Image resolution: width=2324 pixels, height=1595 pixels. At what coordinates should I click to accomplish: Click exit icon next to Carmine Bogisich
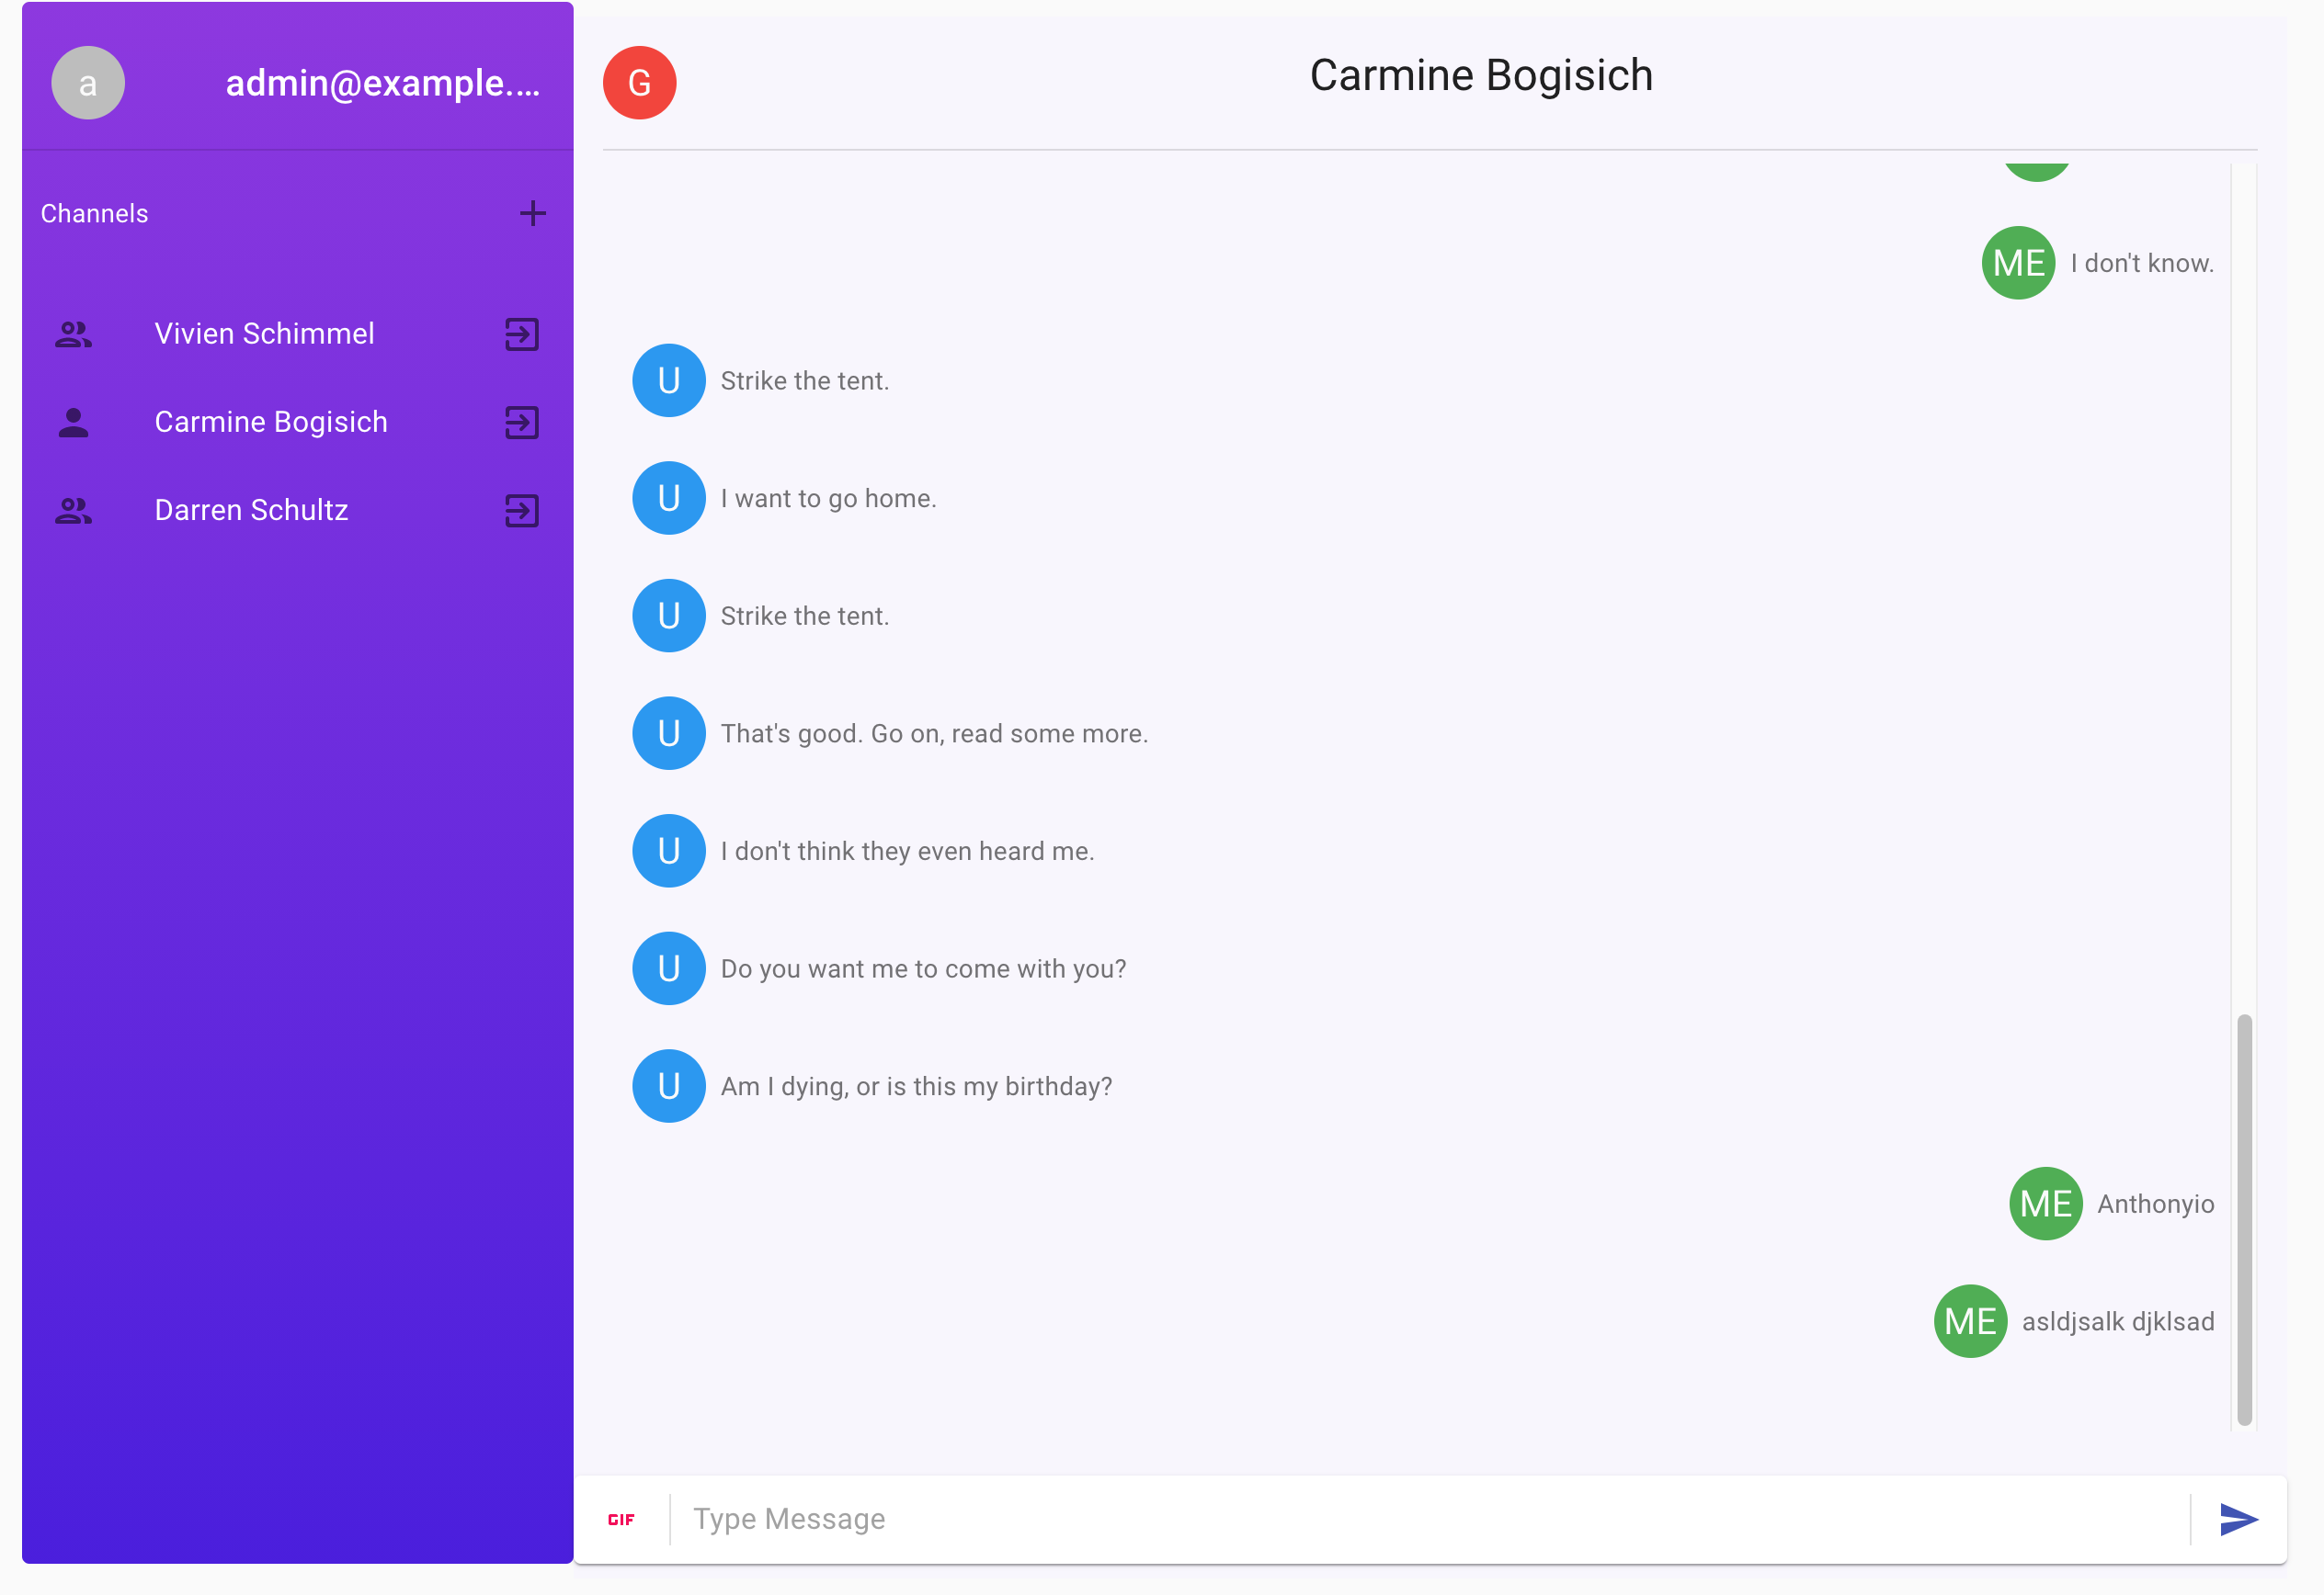[521, 422]
